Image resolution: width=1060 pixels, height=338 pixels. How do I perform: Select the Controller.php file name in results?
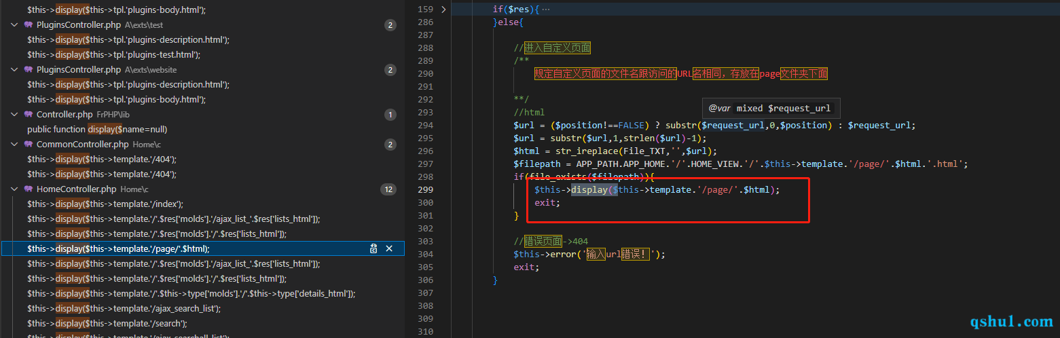tap(65, 115)
